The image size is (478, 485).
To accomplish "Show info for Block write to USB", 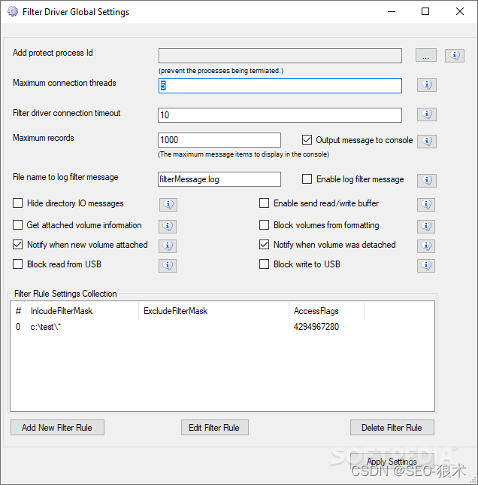I will point(426,265).
